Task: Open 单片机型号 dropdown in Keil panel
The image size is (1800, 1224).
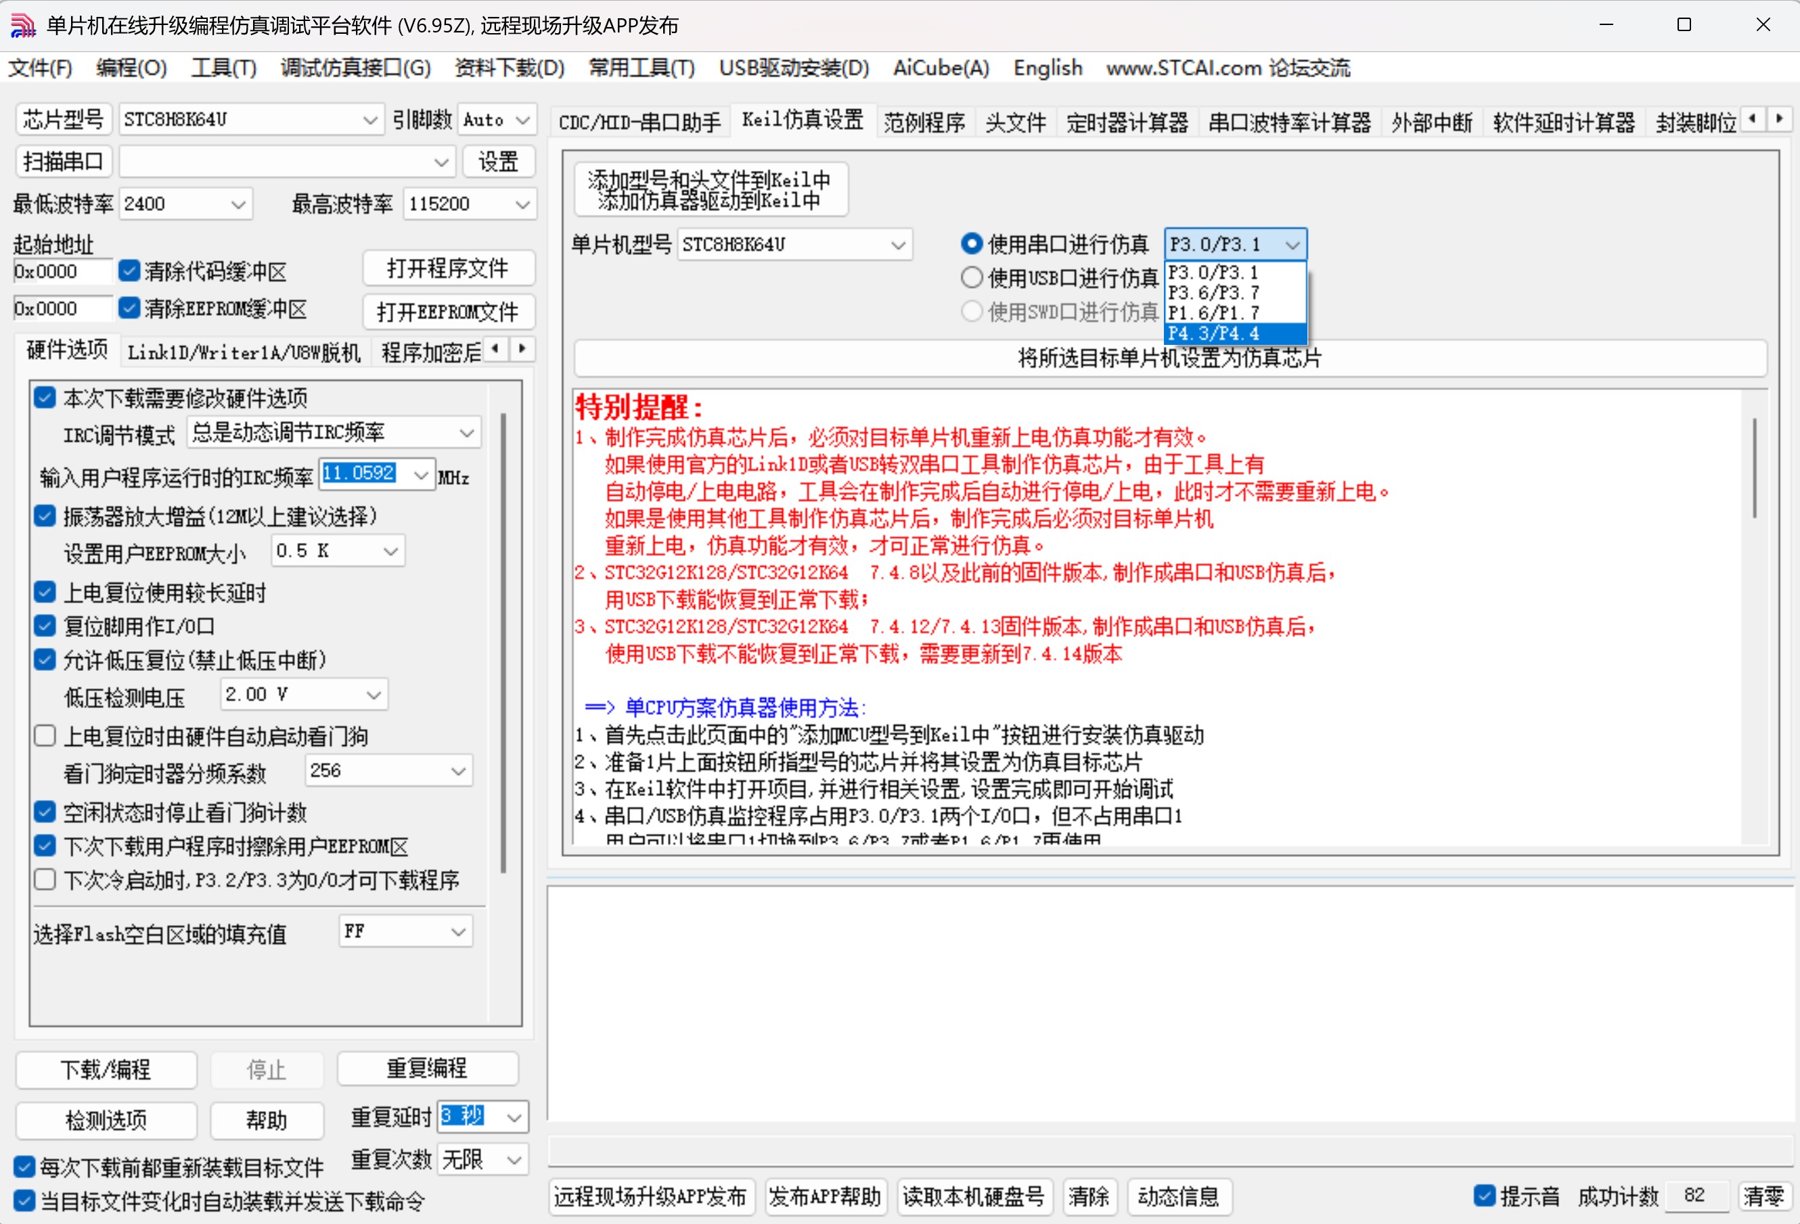Action: pyautogui.click(x=794, y=245)
